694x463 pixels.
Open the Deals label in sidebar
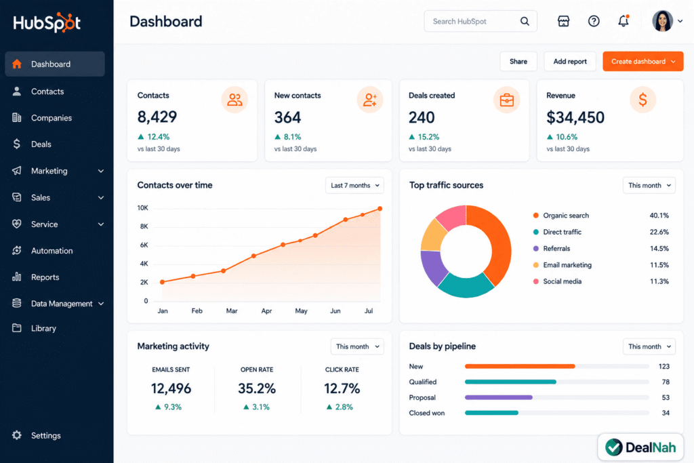[x=41, y=144]
